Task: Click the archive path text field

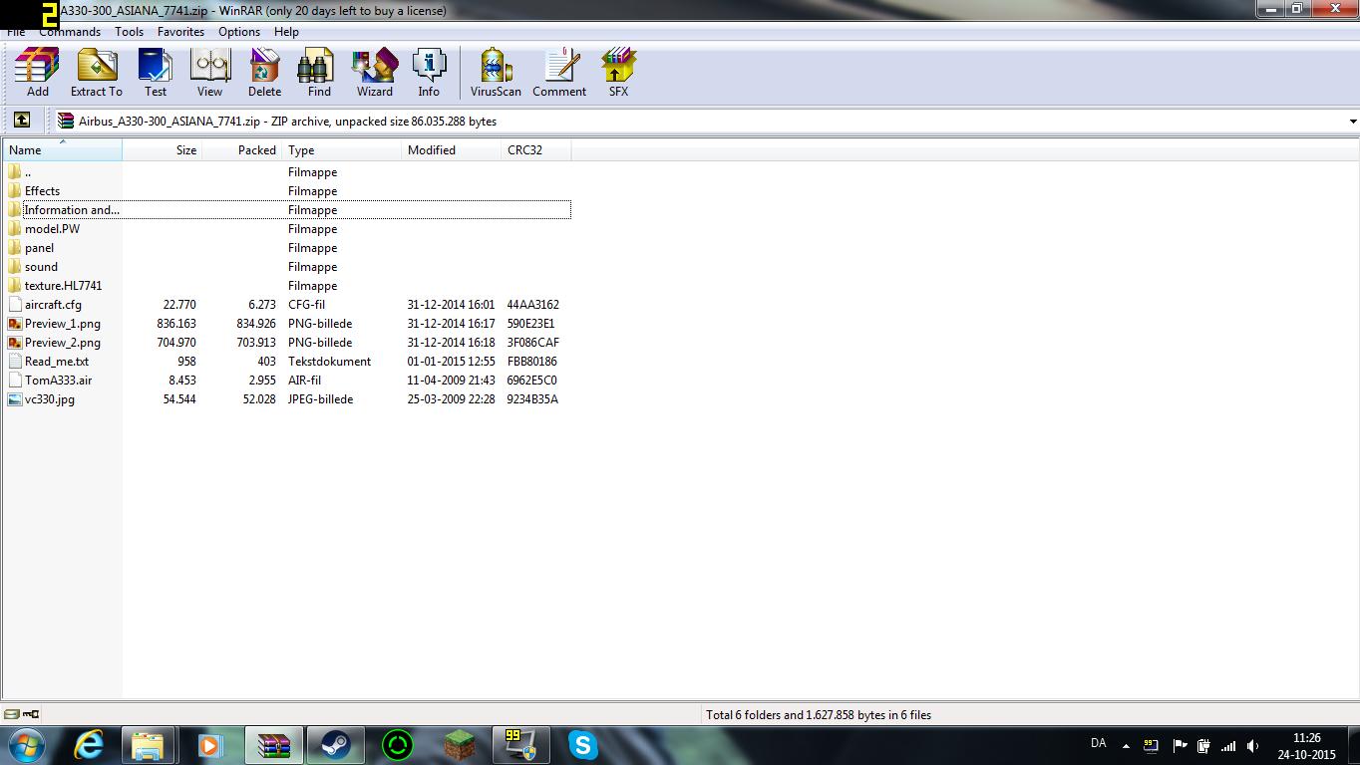Action: 698,122
